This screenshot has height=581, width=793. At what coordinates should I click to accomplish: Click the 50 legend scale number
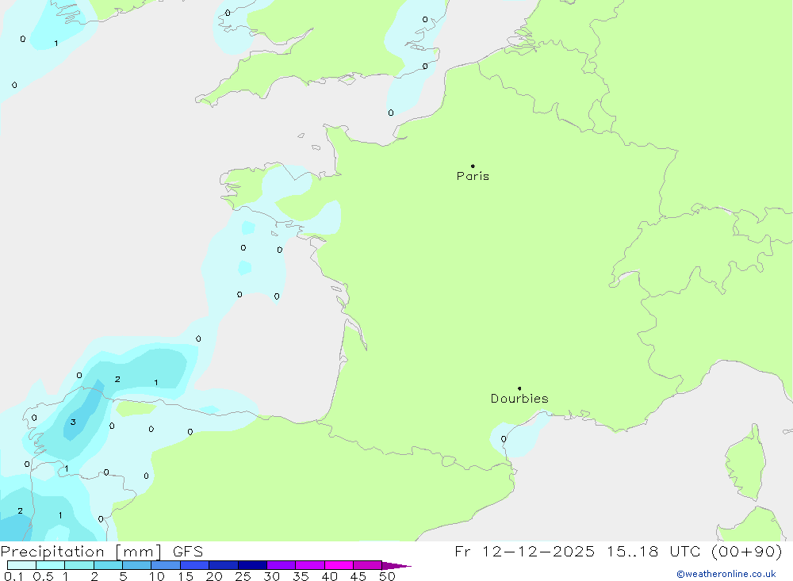[387, 576]
